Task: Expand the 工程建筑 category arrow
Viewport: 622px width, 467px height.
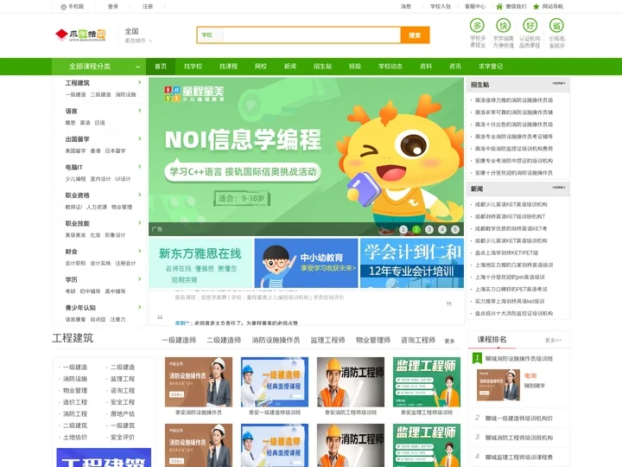Action: pos(140,82)
